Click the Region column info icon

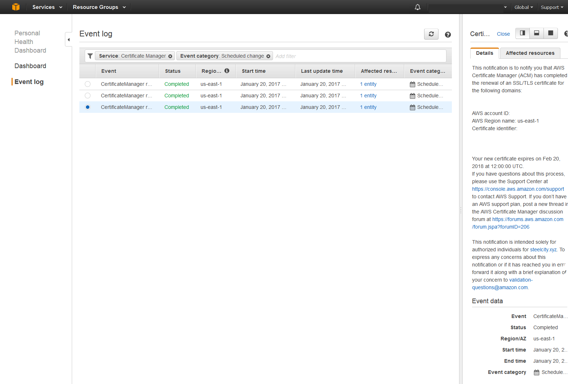(x=227, y=71)
